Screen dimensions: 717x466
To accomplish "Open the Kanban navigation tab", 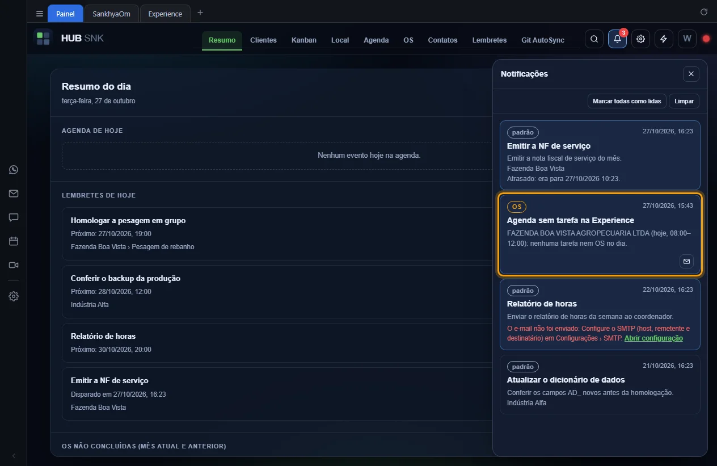I will 304,40.
